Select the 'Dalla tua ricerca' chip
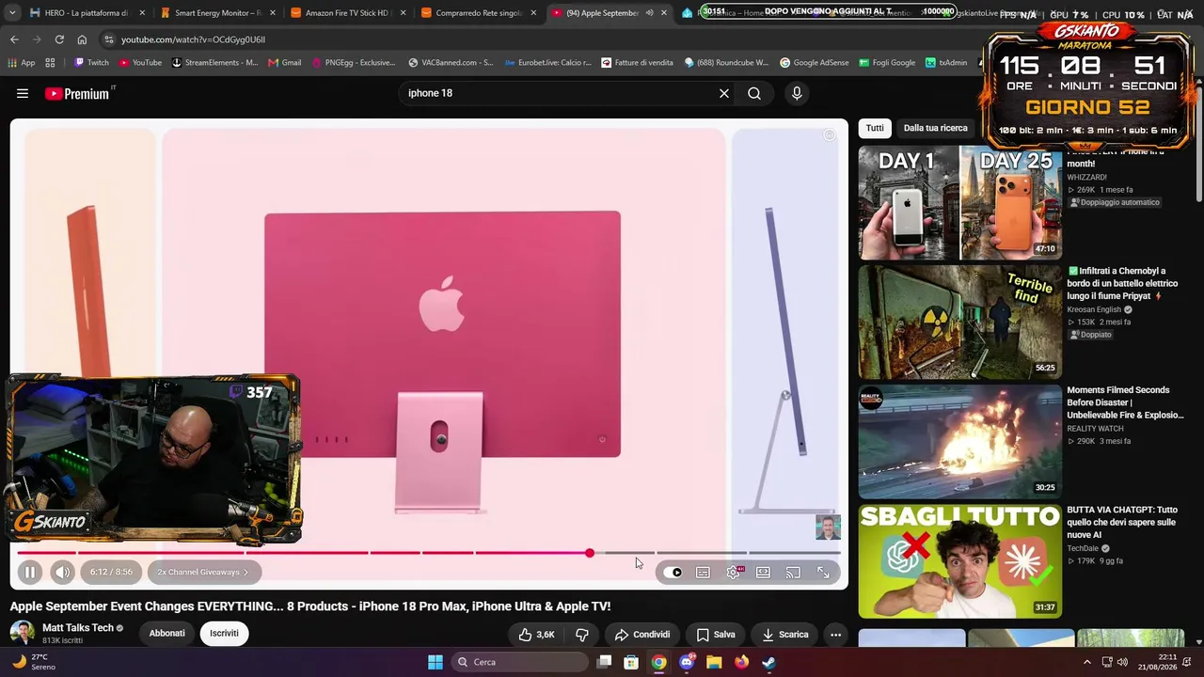 (935, 128)
